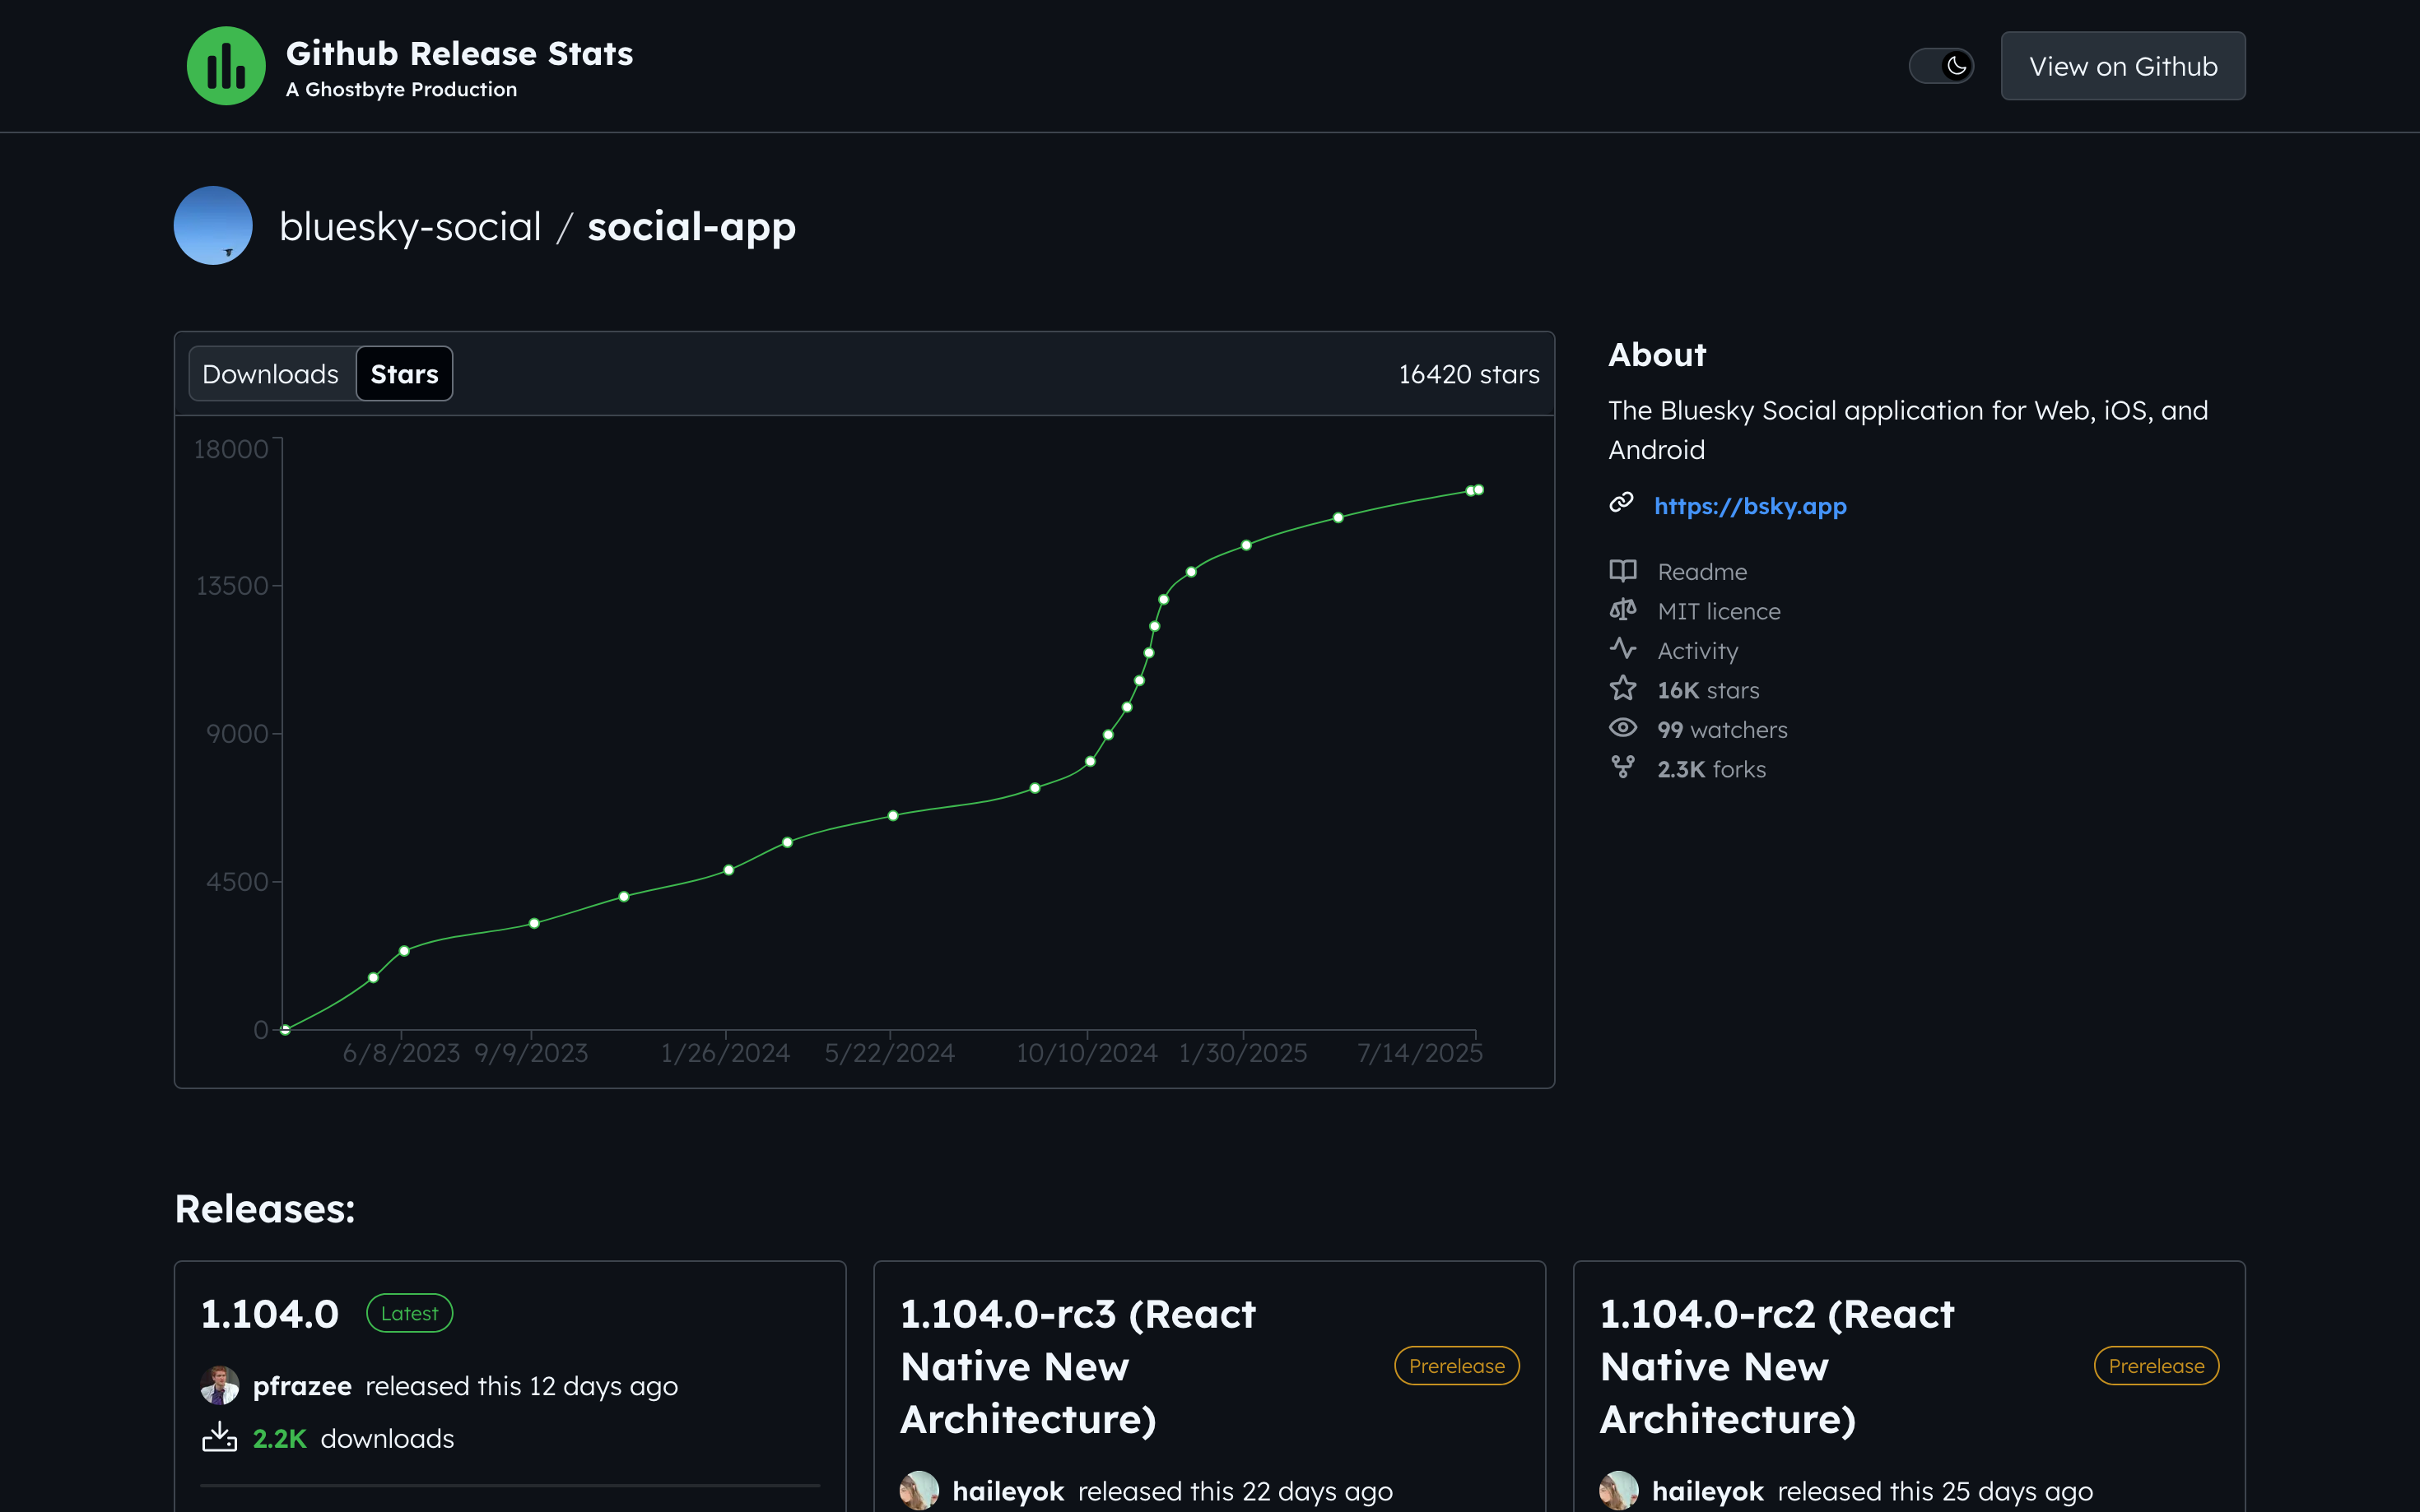The image size is (2420, 1512).
Task: Click the last data point on stars chart
Action: point(1478,490)
